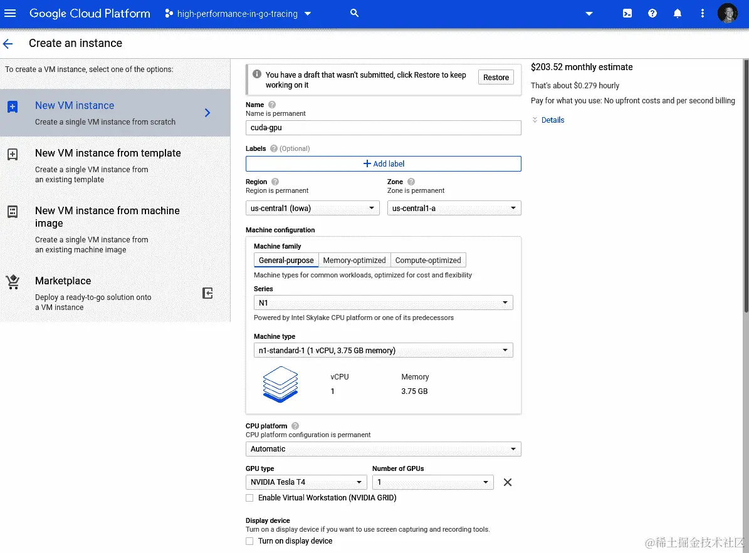Click Google Cloud Platform logo text
The image size is (749, 553).
point(90,13)
